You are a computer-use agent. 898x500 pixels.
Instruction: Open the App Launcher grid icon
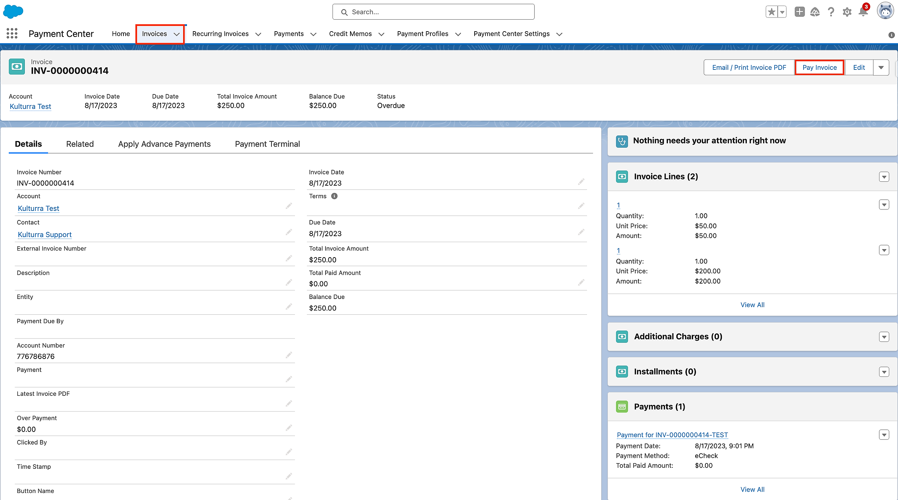[x=12, y=34]
